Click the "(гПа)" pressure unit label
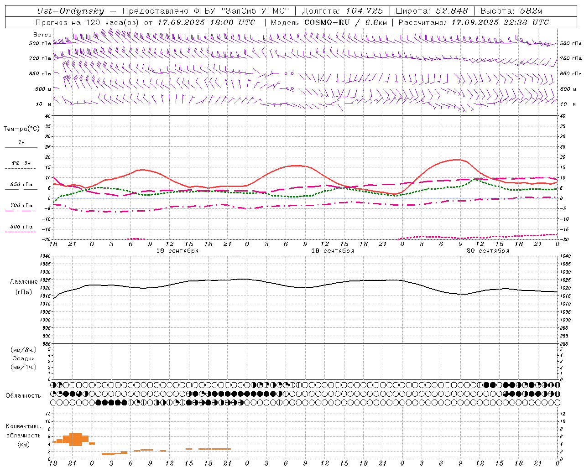This screenshot has height=467, width=584. click(24, 292)
